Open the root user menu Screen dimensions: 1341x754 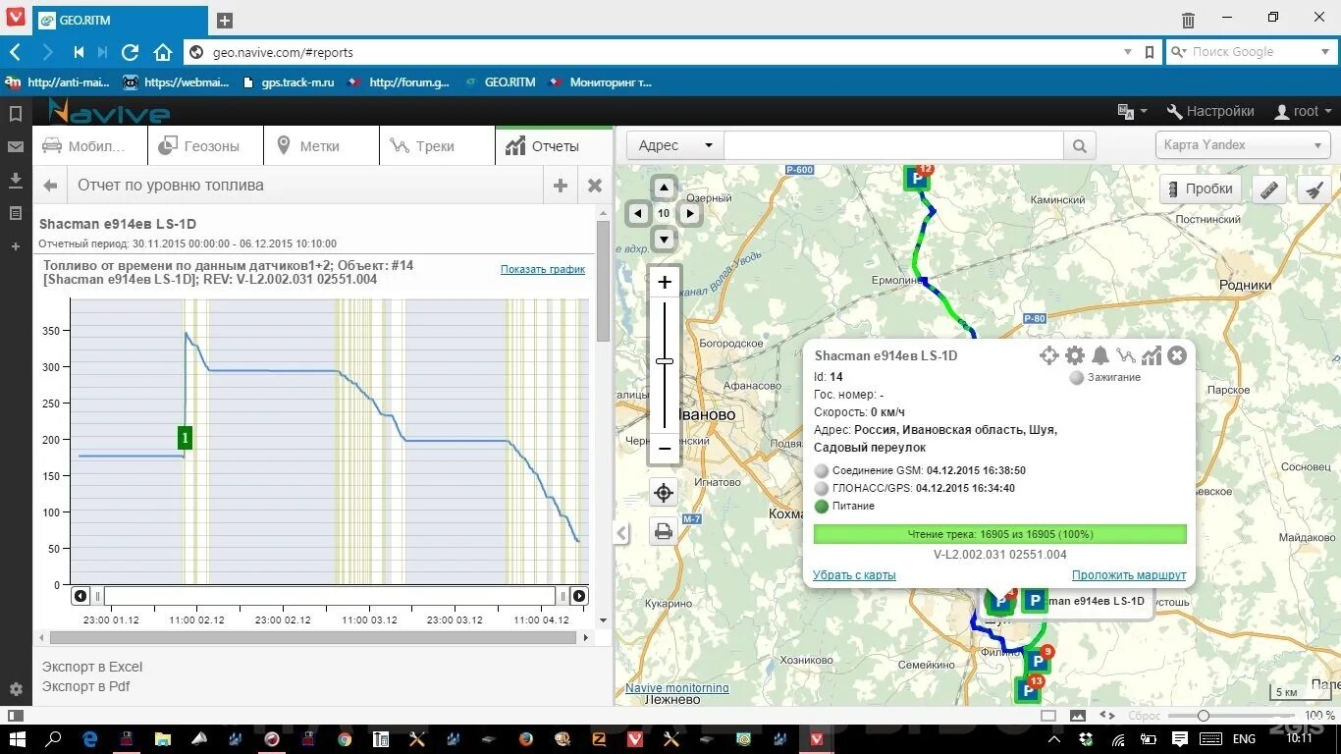1303,112
